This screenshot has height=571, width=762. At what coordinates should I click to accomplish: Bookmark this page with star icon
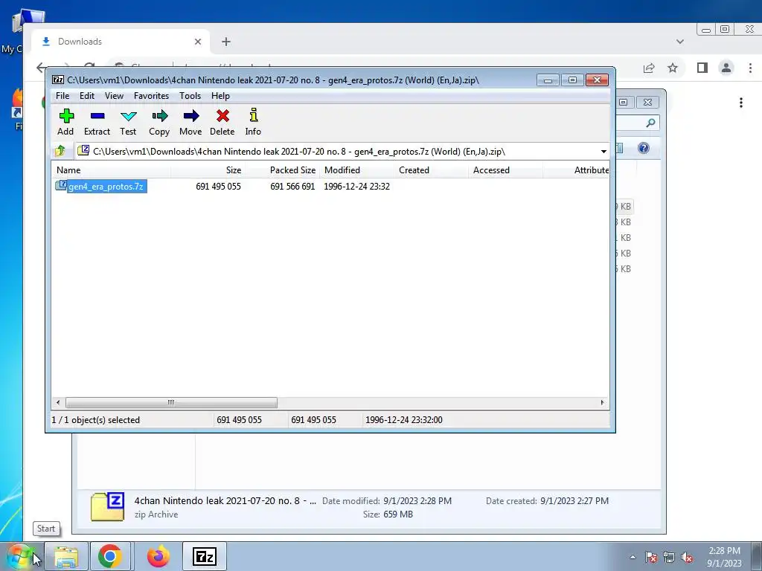point(673,68)
